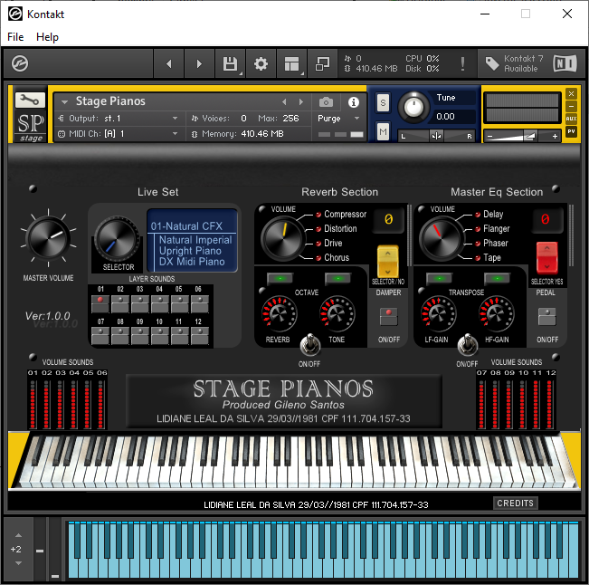The height and width of the screenshot is (585, 589).
Task: Enable the Tape effect LED
Action: 478,258
